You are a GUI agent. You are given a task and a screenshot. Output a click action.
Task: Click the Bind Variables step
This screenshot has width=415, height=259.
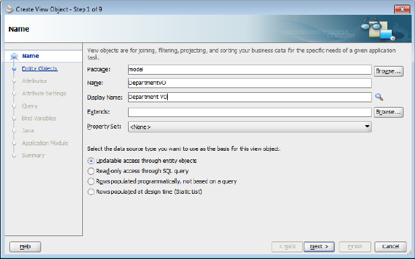coord(39,118)
